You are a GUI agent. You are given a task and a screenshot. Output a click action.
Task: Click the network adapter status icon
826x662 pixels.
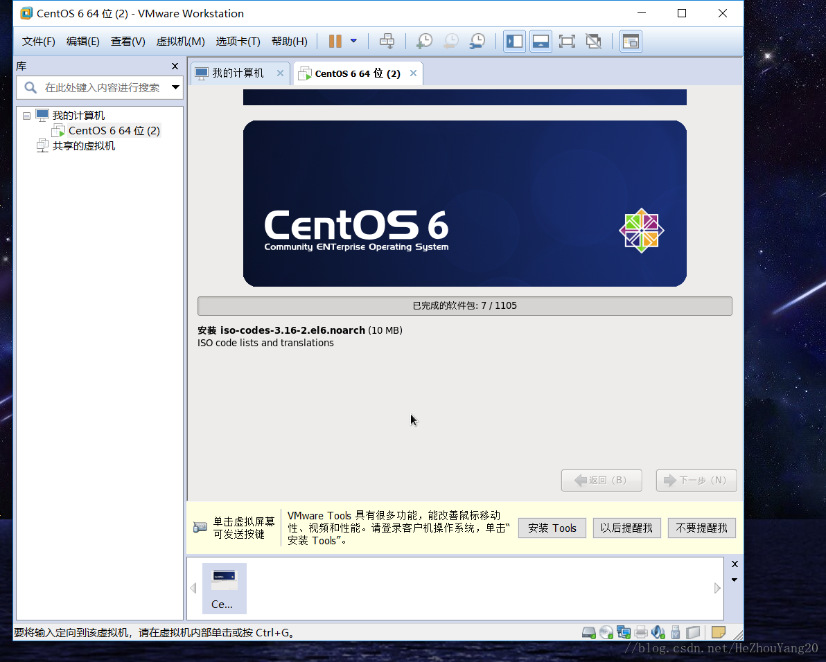(624, 632)
